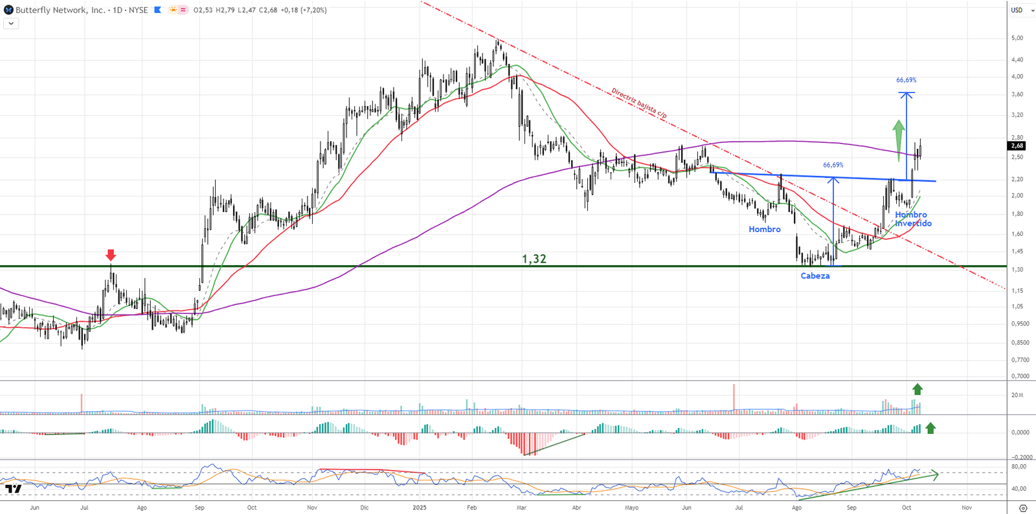Screen dimensions: 1036x514
Task: Select the 'Hombro' text label on chart
Action: (x=764, y=230)
